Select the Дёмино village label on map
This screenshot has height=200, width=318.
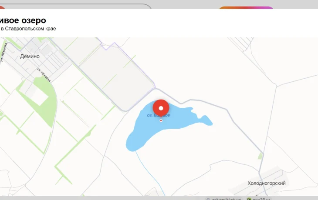pos(30,57)
